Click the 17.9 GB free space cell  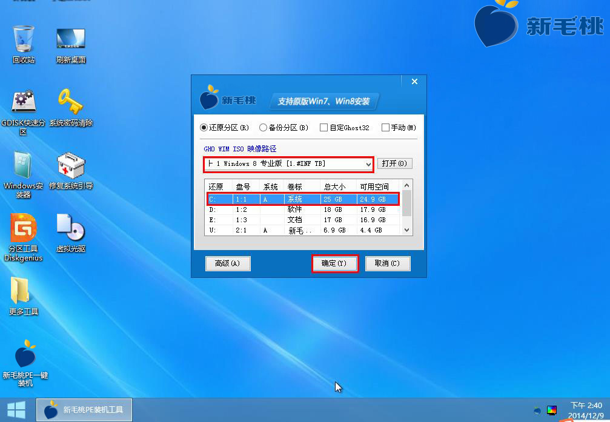tap(373, 209)
